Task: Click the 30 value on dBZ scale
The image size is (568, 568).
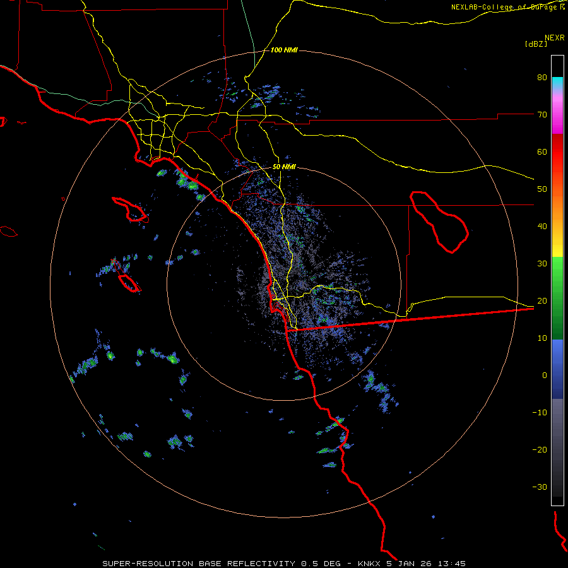Action: [542, 264]
